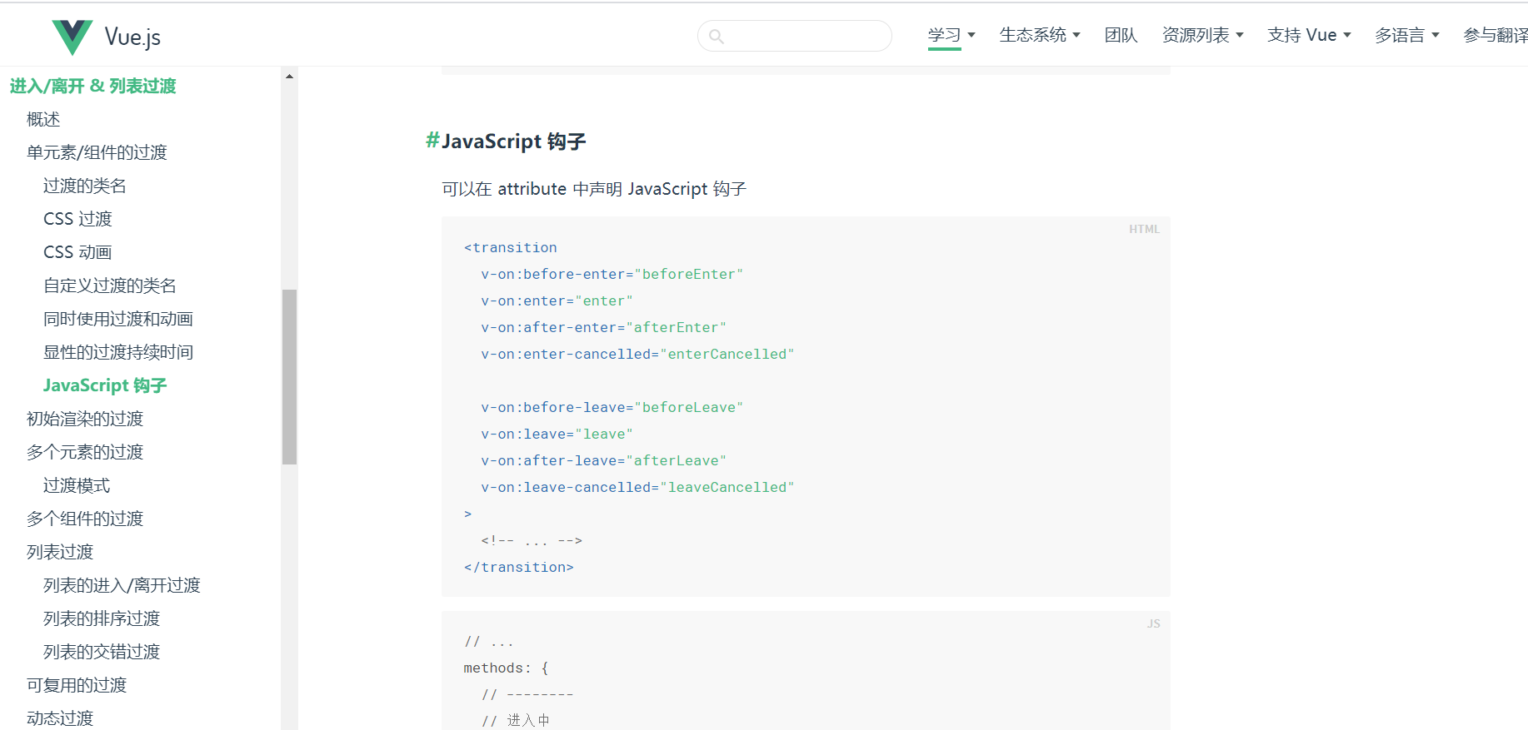
Task: Click the Vue.js logo icon
Action: click(72, 37)
